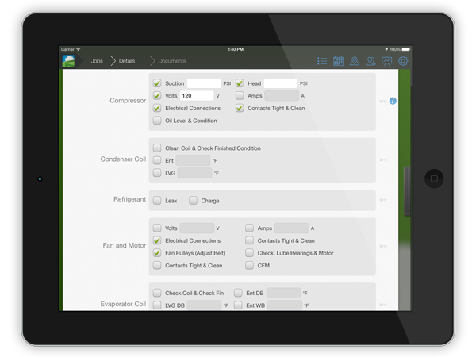Screen dimensions: 476x357
Task: Check Oil Level & Condition
Action: 157,121
